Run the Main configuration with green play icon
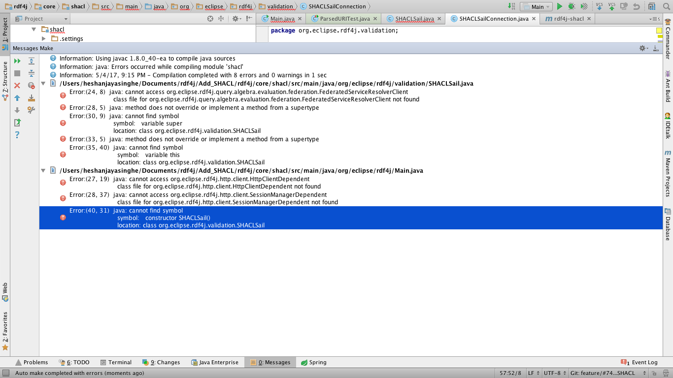 pyautogui.click(x=559, y=6)
